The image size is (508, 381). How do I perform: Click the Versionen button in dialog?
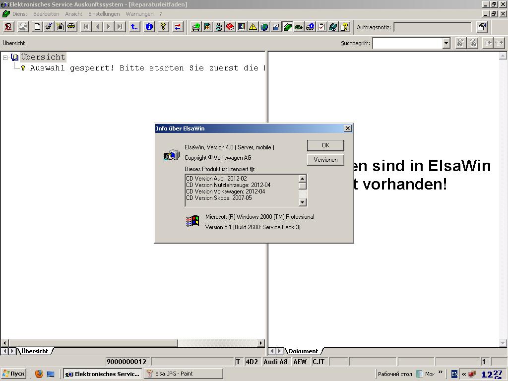[325, 160]
